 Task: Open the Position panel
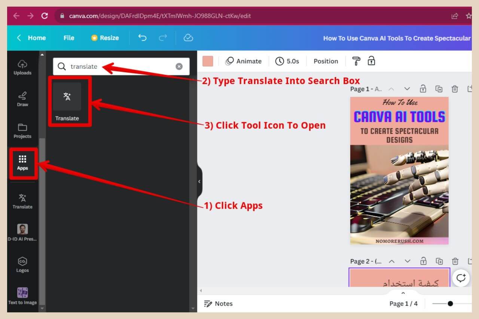pyautogui.click(x=326, y=61)
